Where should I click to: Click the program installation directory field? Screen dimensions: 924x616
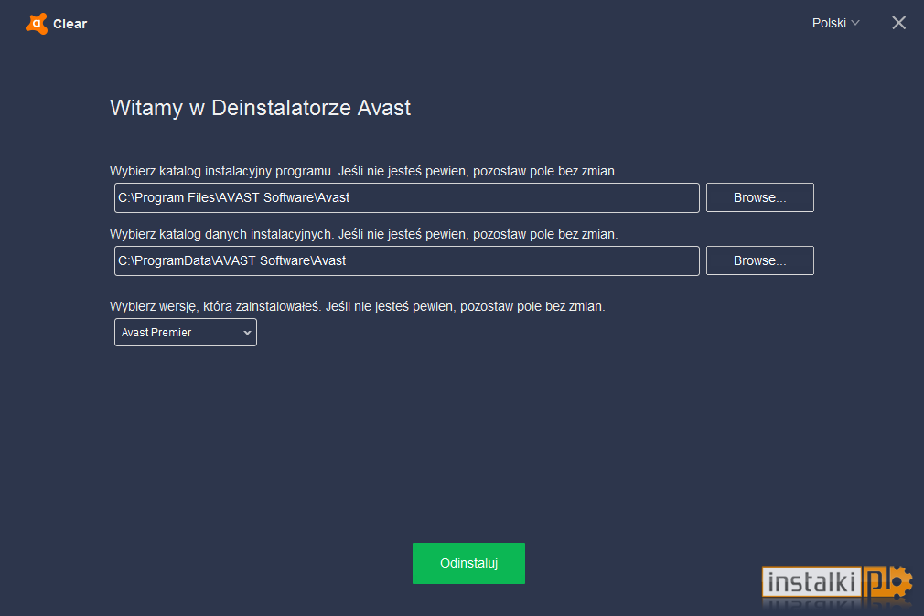click(x=406, y=198)
